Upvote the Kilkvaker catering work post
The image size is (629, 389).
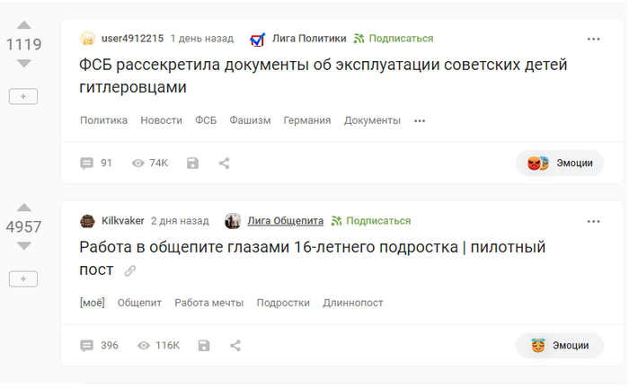(x=23, y=208)
